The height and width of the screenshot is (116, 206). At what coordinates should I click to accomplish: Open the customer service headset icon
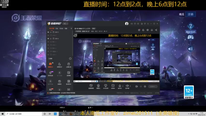[x=132, y=24]
